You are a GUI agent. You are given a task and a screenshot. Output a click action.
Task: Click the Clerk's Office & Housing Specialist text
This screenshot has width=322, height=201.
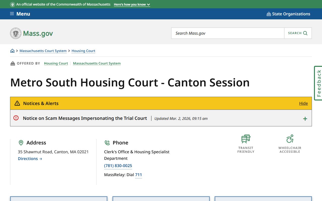(137, 155)
